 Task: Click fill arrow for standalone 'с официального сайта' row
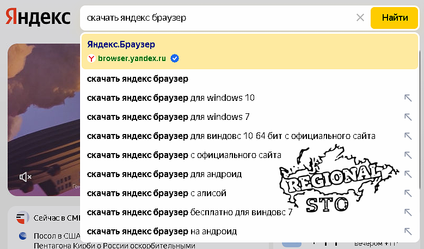[x=408, y=155]
